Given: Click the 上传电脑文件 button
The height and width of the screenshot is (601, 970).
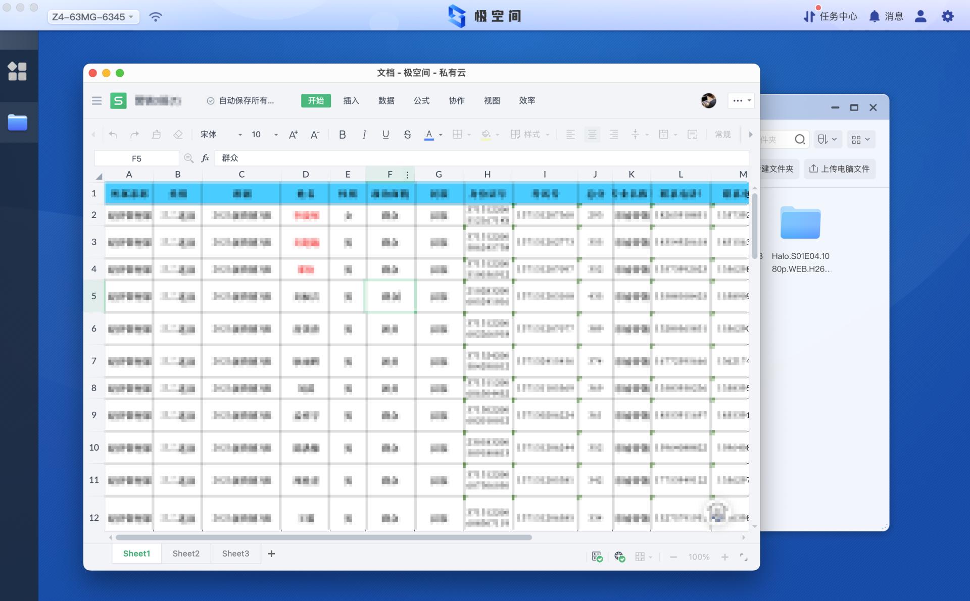Looking at the screenshot, I should pyautogui.click(x=839, y=169).
